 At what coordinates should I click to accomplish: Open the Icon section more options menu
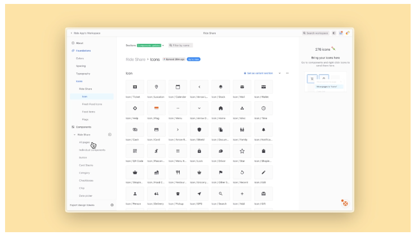tap(287, 73)
